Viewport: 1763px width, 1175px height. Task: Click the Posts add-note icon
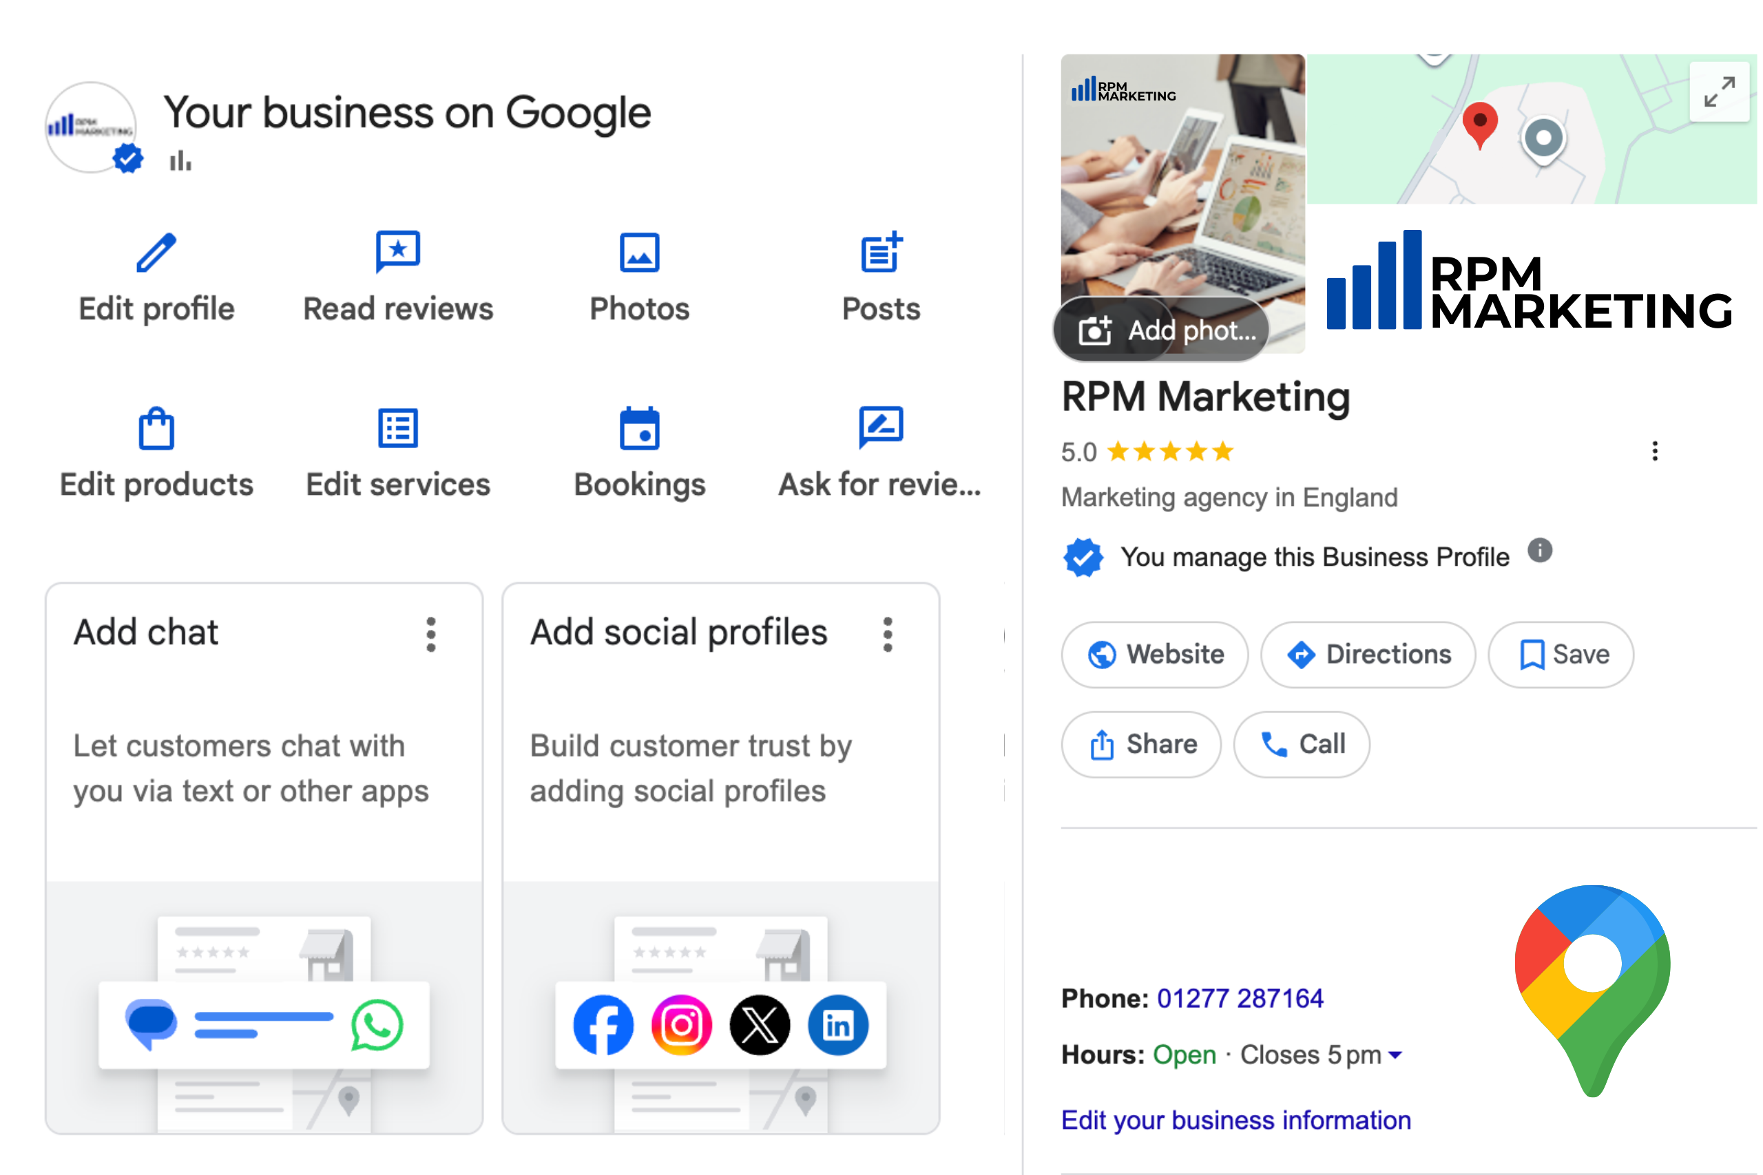tap(881, 253)
